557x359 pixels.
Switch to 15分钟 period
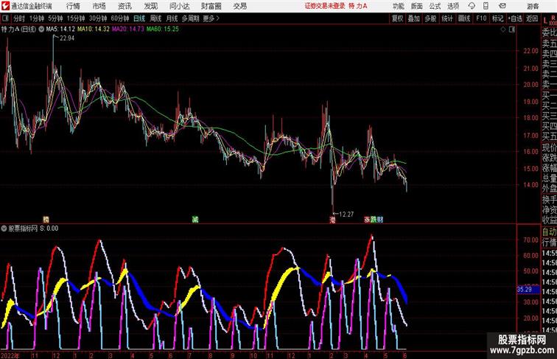[76, 18]
